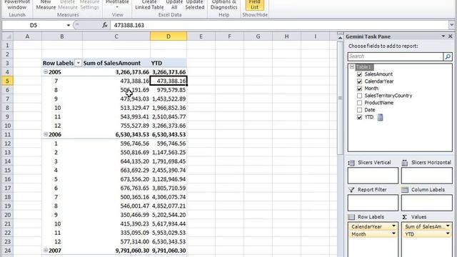The width and height of the screenshot is (457, 257).
Task: Click the Name Box showing D5
Action: pyautogui.click(x=34, y=26)
